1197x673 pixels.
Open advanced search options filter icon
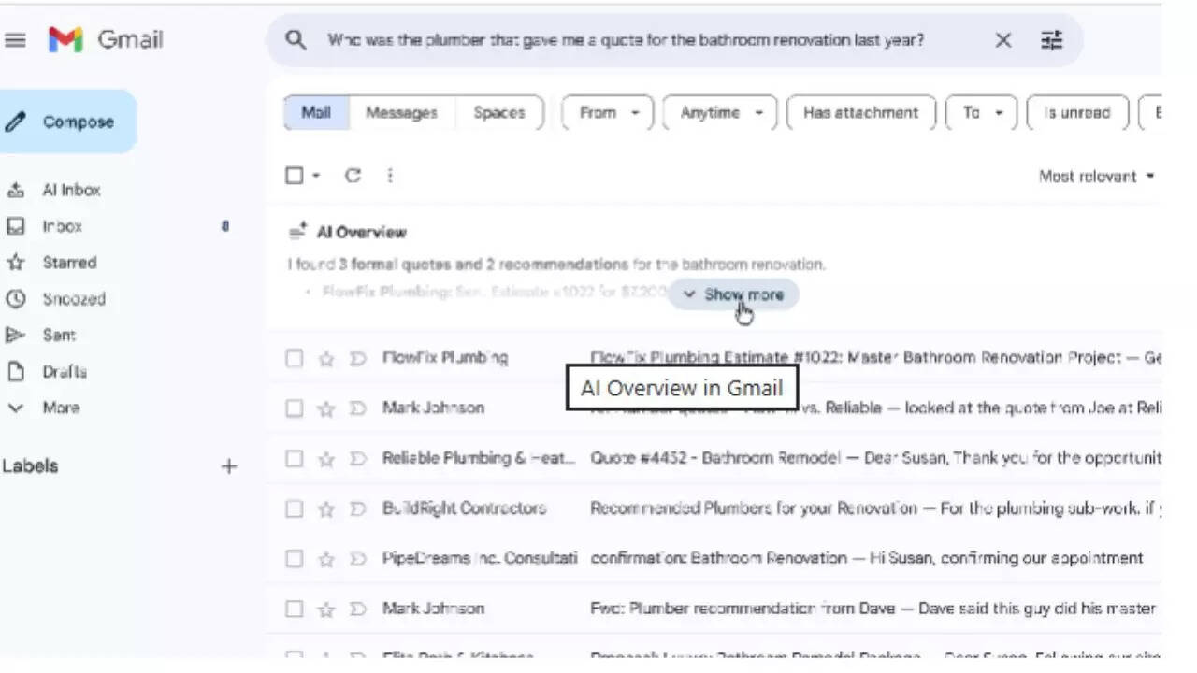tap(1051, 40)
